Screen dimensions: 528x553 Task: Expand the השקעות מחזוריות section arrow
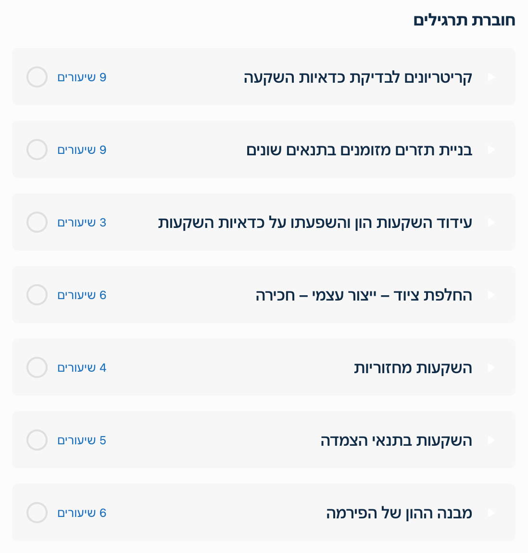click(x=491, y=367)
